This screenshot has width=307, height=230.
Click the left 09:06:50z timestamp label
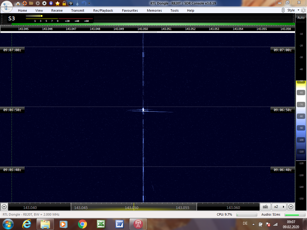tap(12, 110)
